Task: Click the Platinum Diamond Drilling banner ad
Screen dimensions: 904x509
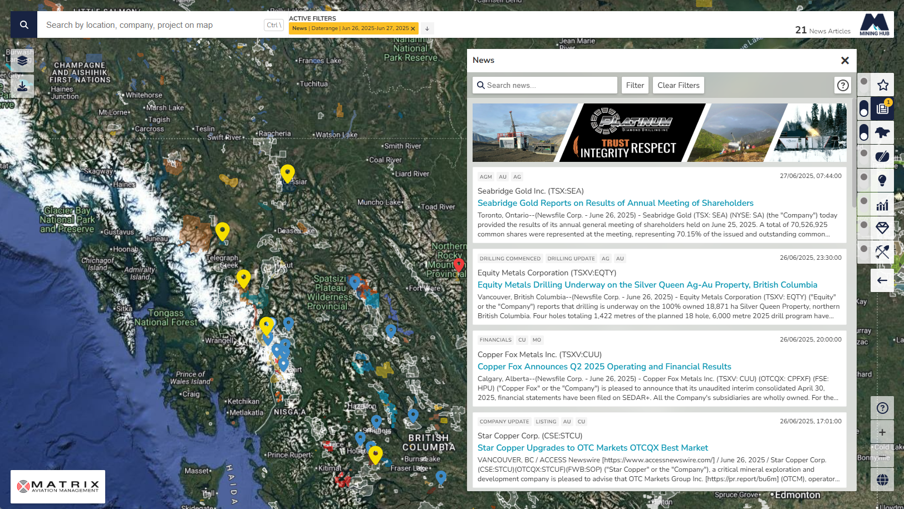Action: click(x=660, y=133)
